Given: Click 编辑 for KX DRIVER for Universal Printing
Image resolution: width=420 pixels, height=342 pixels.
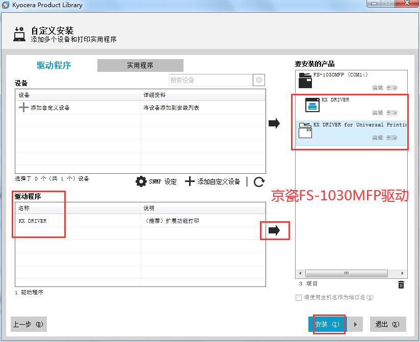Looking at the screenshot, I should pyautogui.click(x=377, y=138).
